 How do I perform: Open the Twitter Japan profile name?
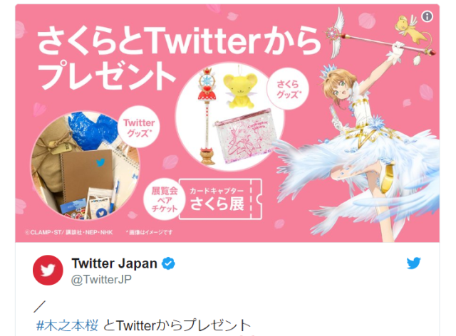pos(114,263)
